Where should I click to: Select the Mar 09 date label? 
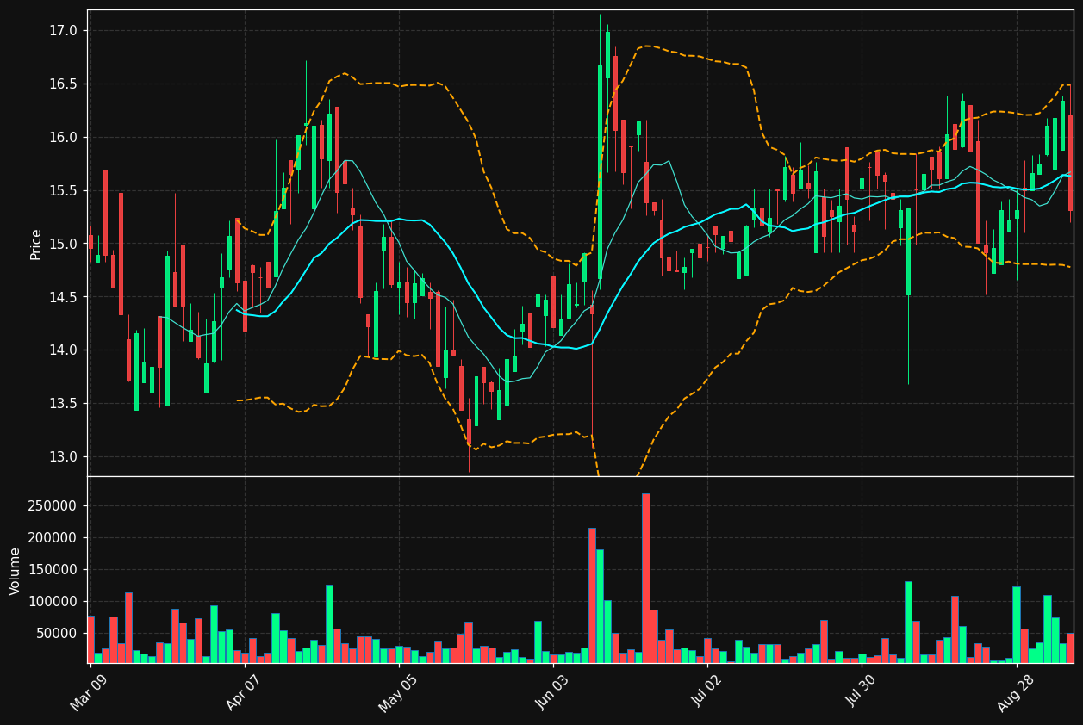(89, 693)
